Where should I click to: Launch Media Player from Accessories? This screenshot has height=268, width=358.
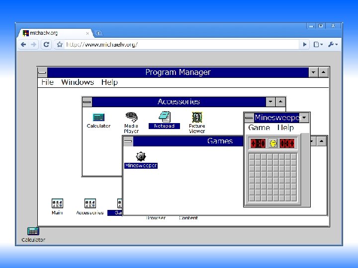(131, 123)
